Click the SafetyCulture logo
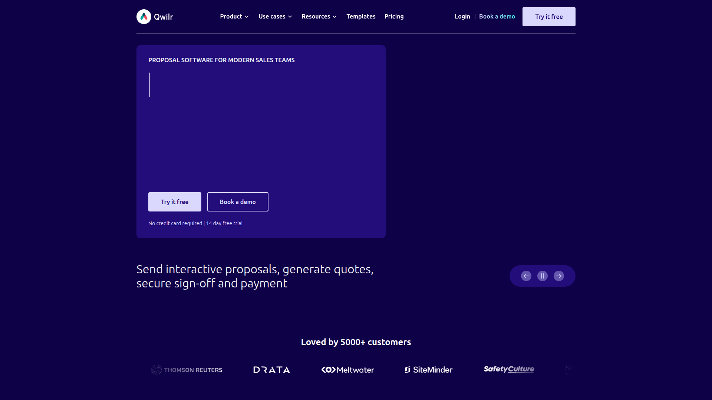This screenshot has width=712, height=400. [x=509, y=369]
